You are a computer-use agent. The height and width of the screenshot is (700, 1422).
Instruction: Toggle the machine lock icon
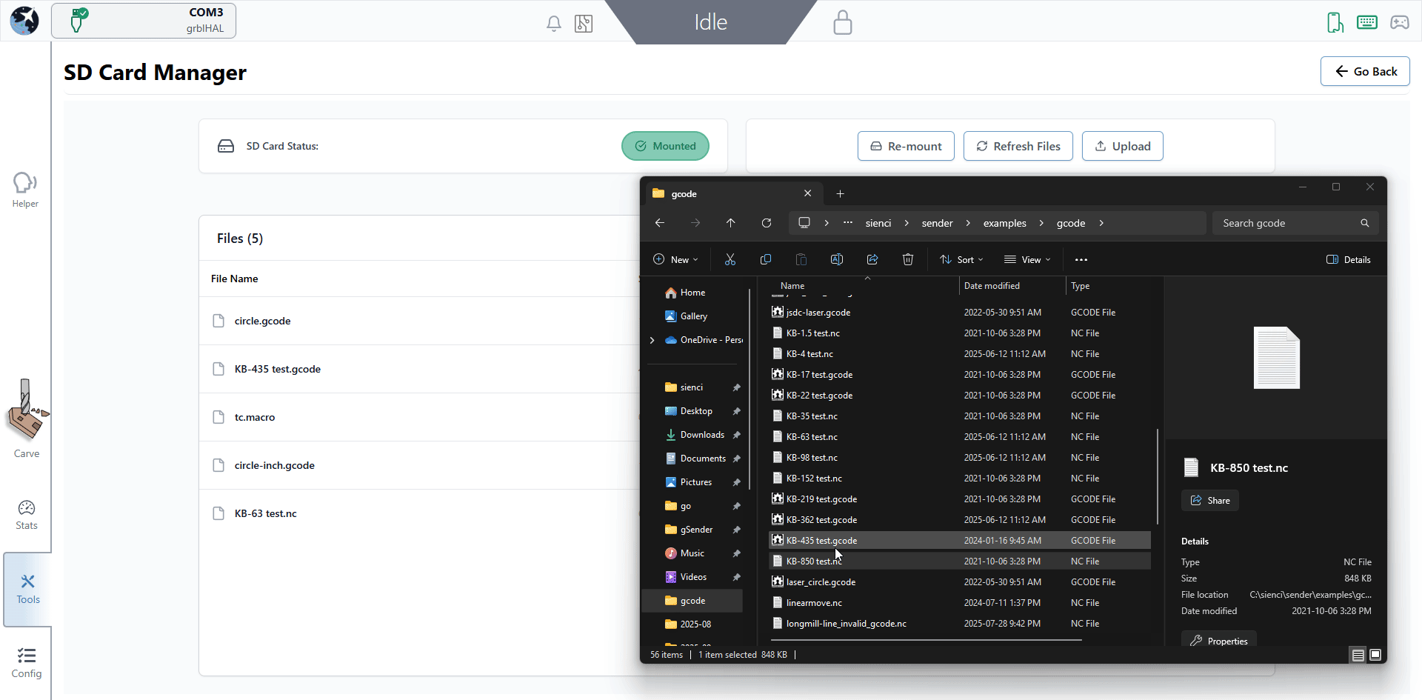click(x=842, y=22)
